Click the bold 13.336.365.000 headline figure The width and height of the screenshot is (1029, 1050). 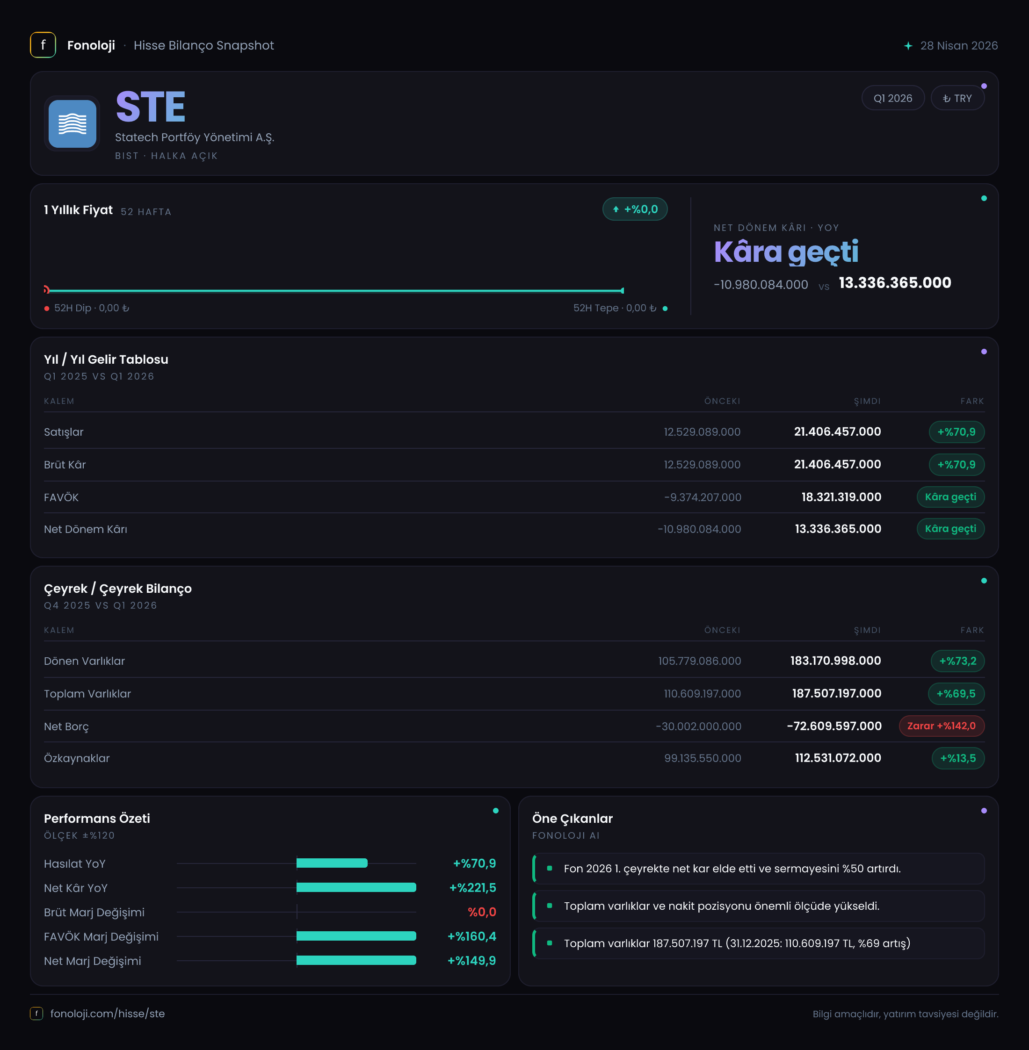[894, 282]
